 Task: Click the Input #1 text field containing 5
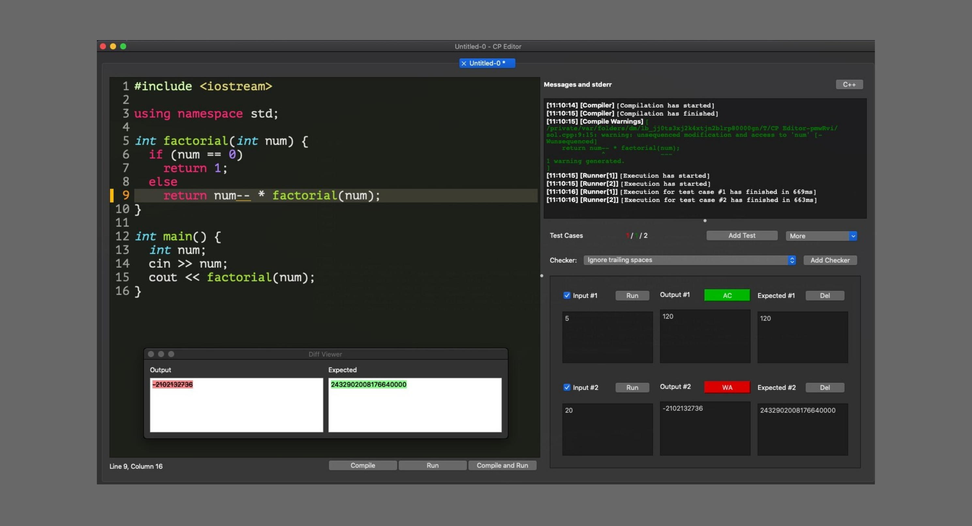click(x=607, y=337)
